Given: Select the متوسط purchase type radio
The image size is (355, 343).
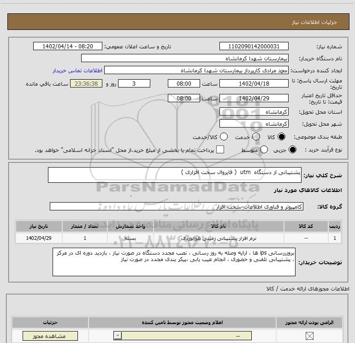Looking at the screenshot, I should point(264,150).
